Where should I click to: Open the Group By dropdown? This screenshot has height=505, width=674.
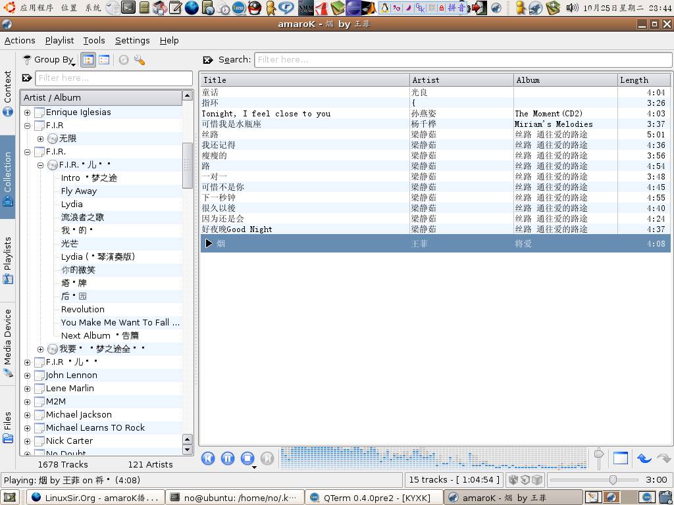[49, 60]
